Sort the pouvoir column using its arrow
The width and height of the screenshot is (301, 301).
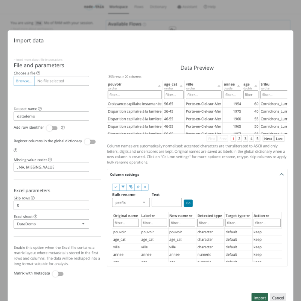(x=159, y=86)
